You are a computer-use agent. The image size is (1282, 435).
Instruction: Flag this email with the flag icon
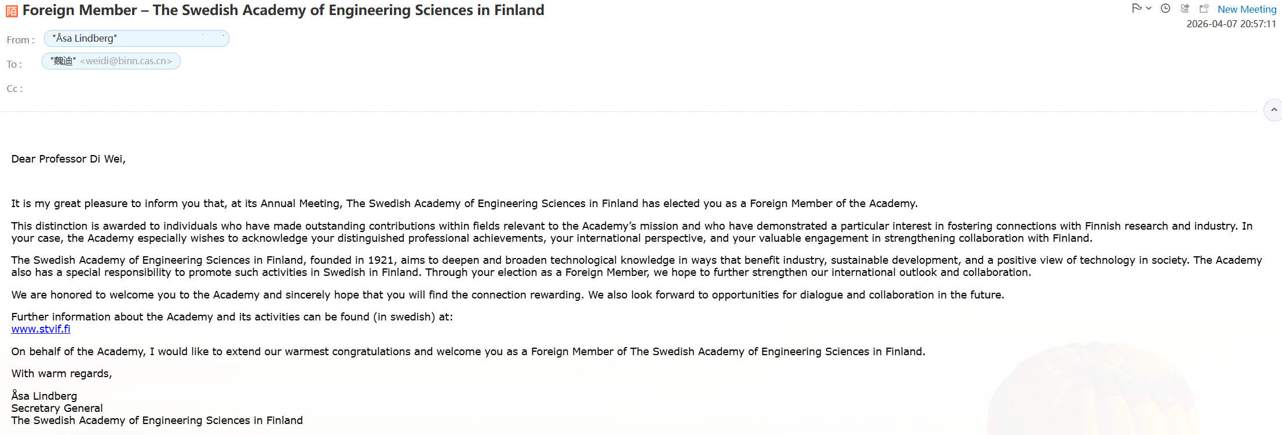point(1137,8)
